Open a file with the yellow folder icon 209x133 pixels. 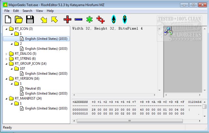pos(19,20)
